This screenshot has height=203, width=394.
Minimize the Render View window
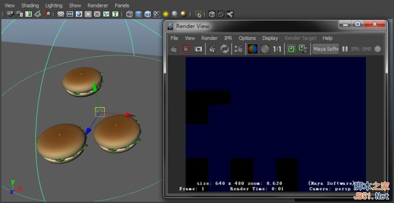click(346, 24)
